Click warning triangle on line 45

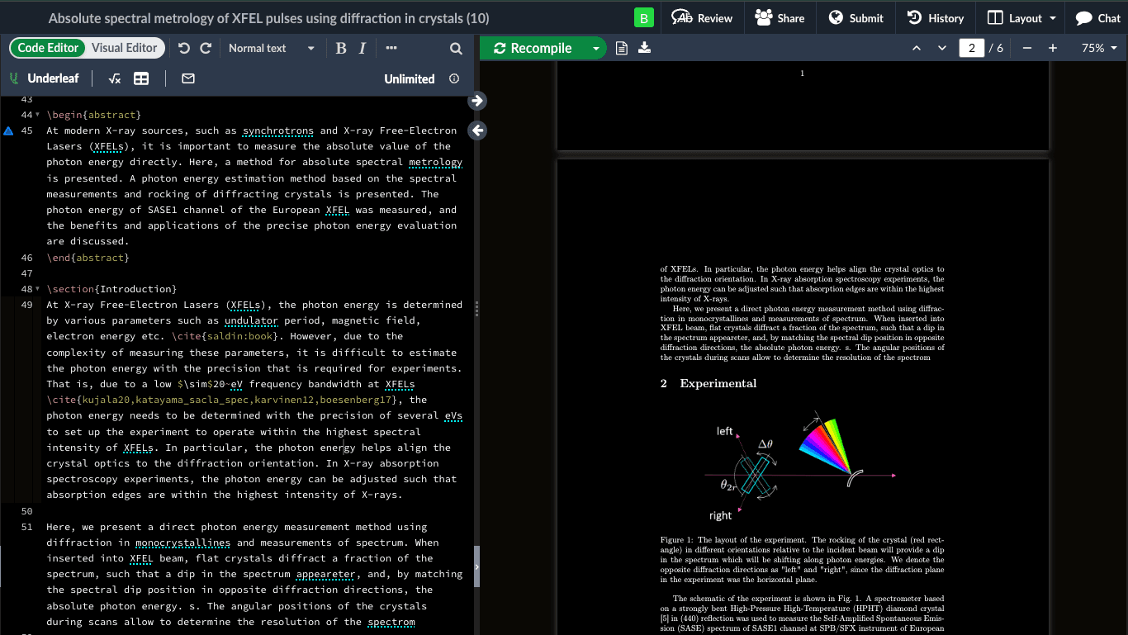pyautogui.click(x=8, y=130)
